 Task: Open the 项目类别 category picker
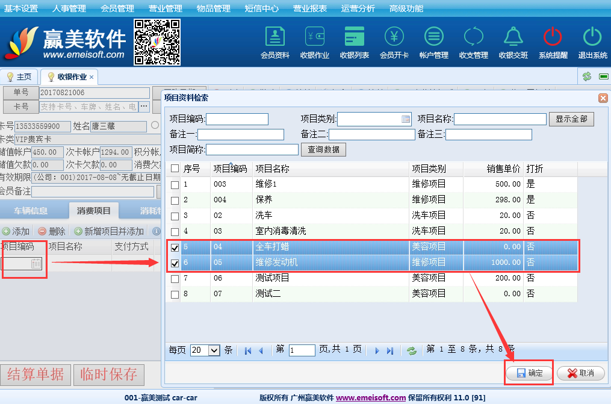pyautogui.click(x=406, y=119)
